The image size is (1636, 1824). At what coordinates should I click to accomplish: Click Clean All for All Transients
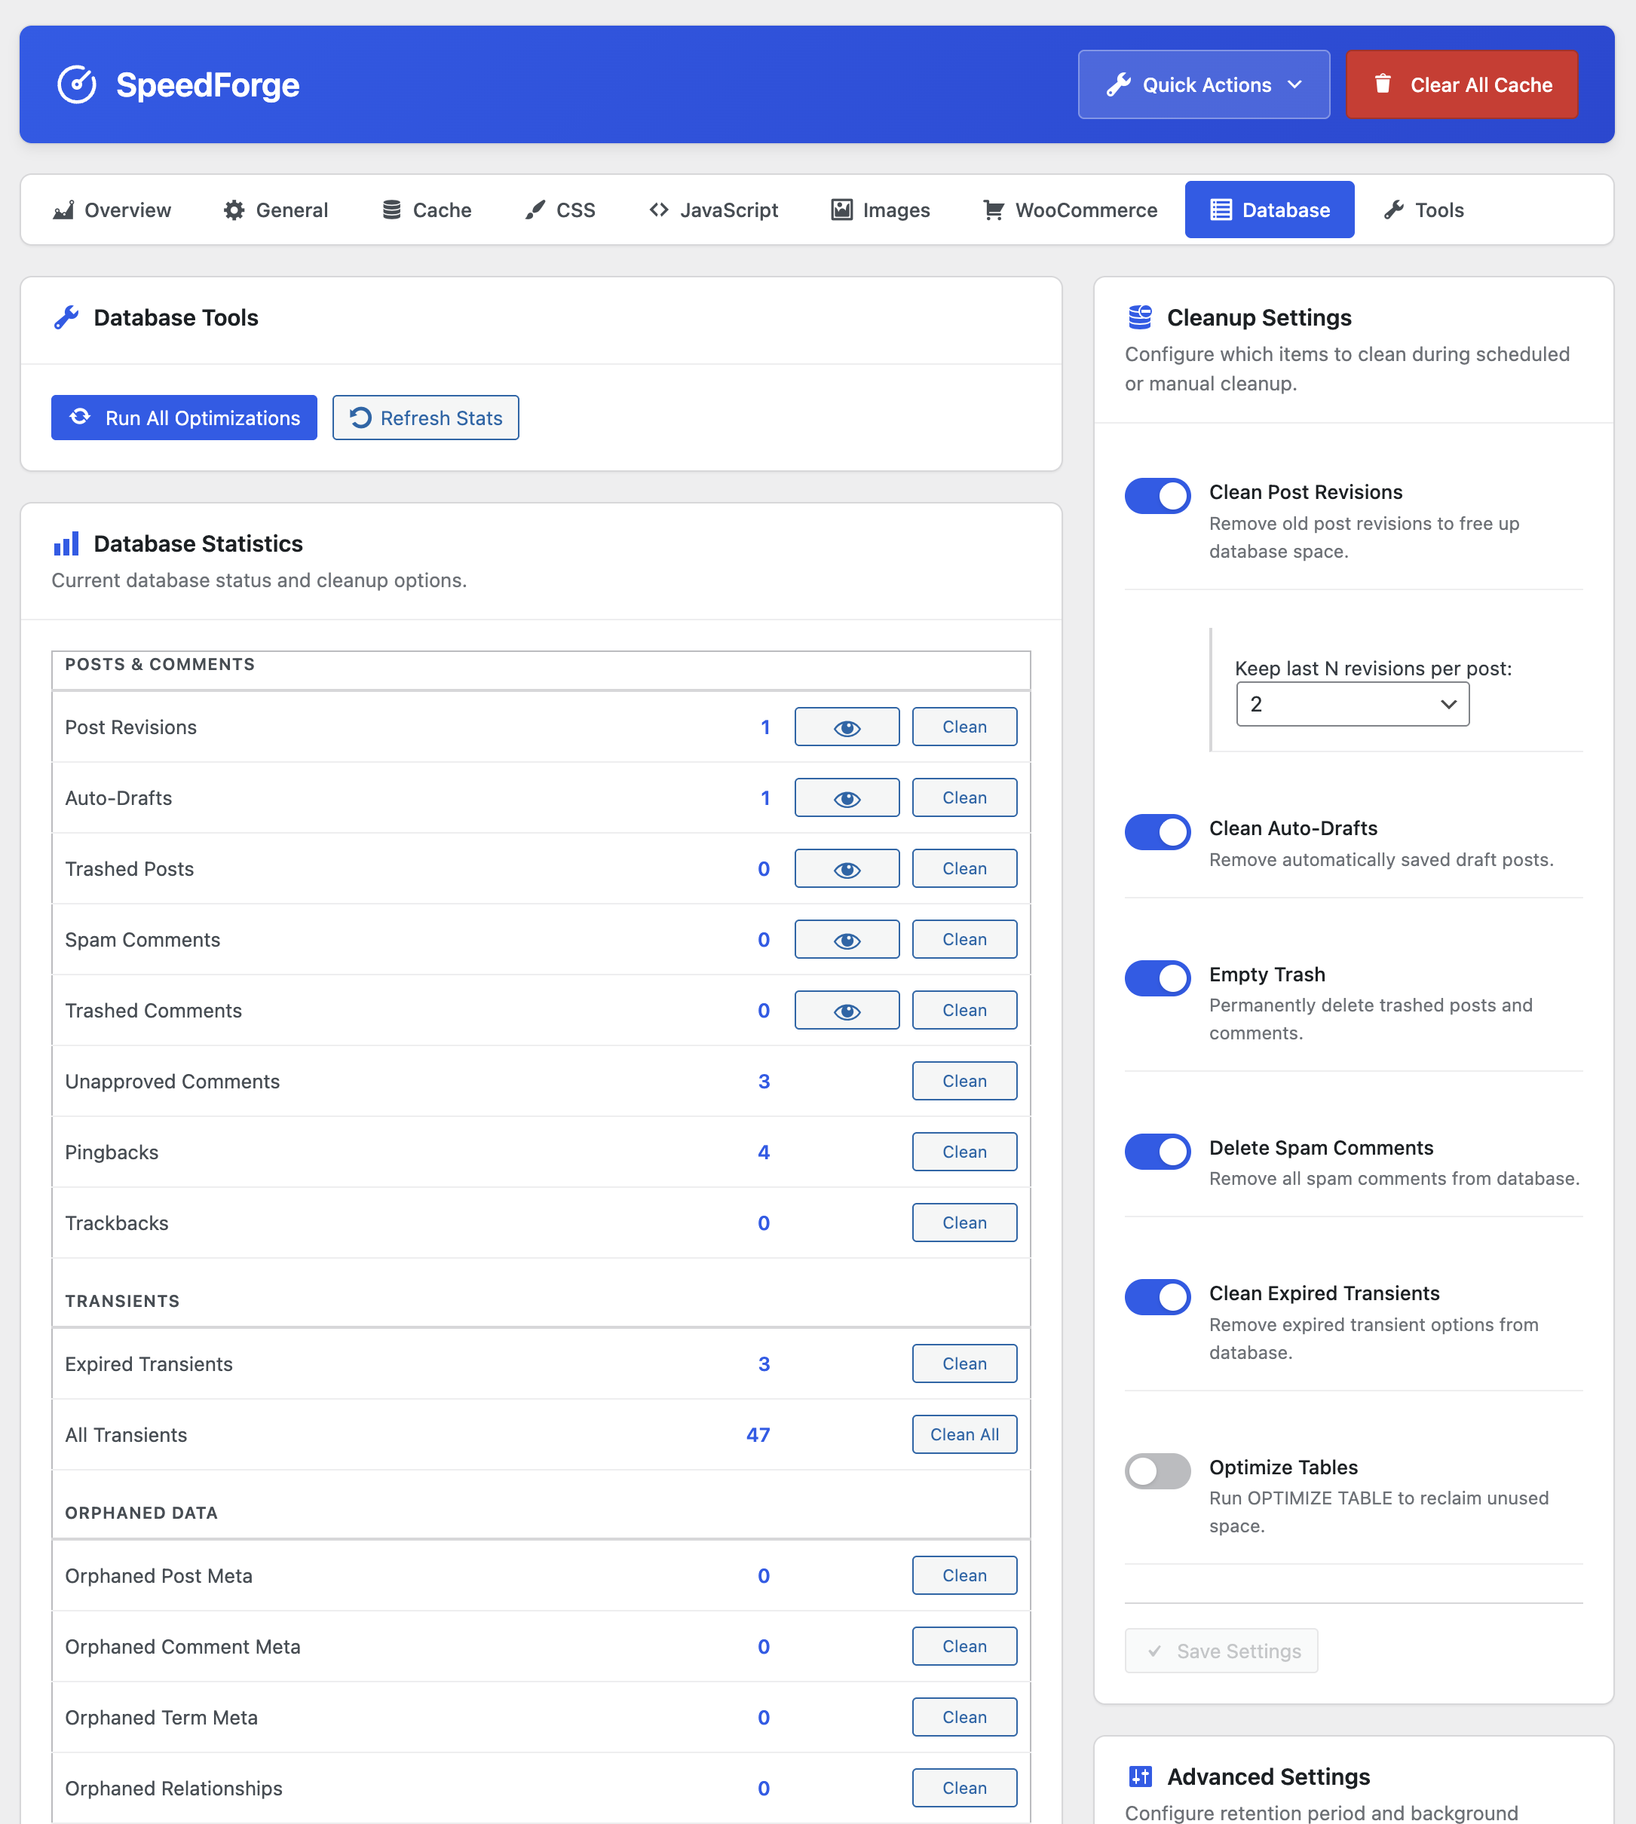click(x=964, y=1435)
